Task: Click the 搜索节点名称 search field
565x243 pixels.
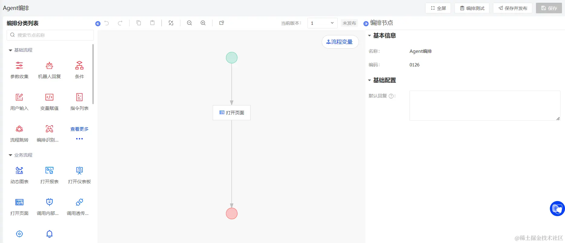Action: pos(50,35)
